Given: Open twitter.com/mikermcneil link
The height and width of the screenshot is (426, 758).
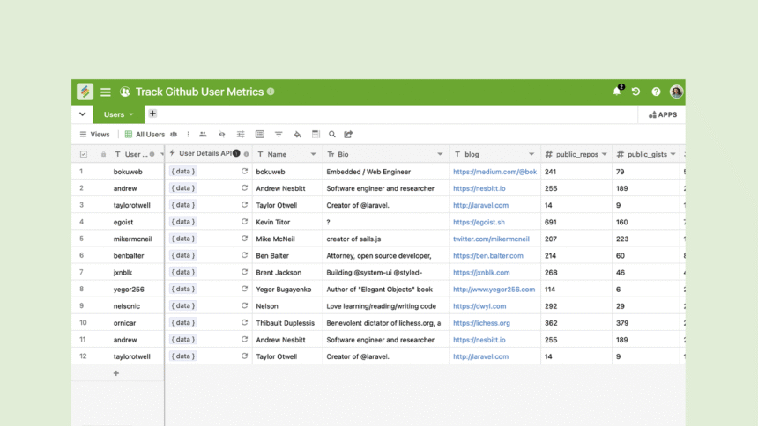Looking at the screenshot, I should pyautogui.click(x=491, y=239).
